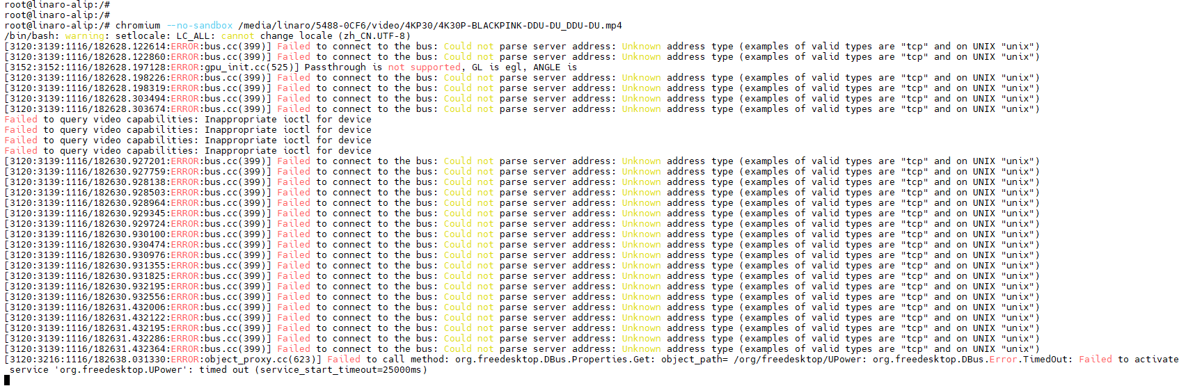Click the org.freedesktop.DBus.Error.TimedOut text
This screenshot has height=386, width=1186.
pos(972,360)
